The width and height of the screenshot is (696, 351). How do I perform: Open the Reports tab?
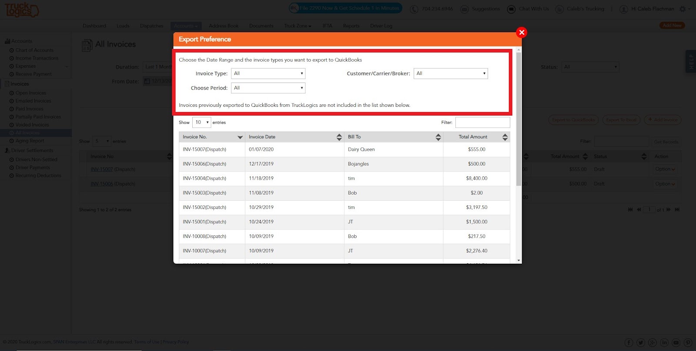351,26
